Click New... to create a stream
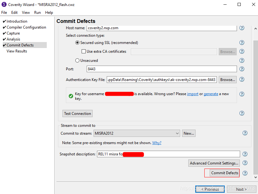The image size is (258, 194). [x=189, y=133]
